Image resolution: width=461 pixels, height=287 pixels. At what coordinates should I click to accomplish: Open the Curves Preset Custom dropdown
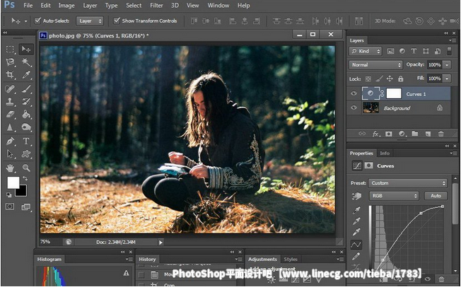[x=407, y=183]
